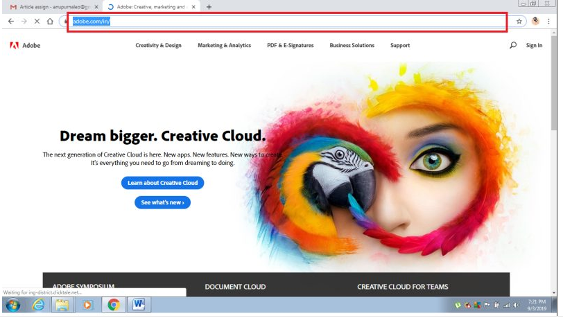Viewport: 563px width, 318px height.
Task: Open Microsoft Word from the taskbar
Action: tap(139, 306)
